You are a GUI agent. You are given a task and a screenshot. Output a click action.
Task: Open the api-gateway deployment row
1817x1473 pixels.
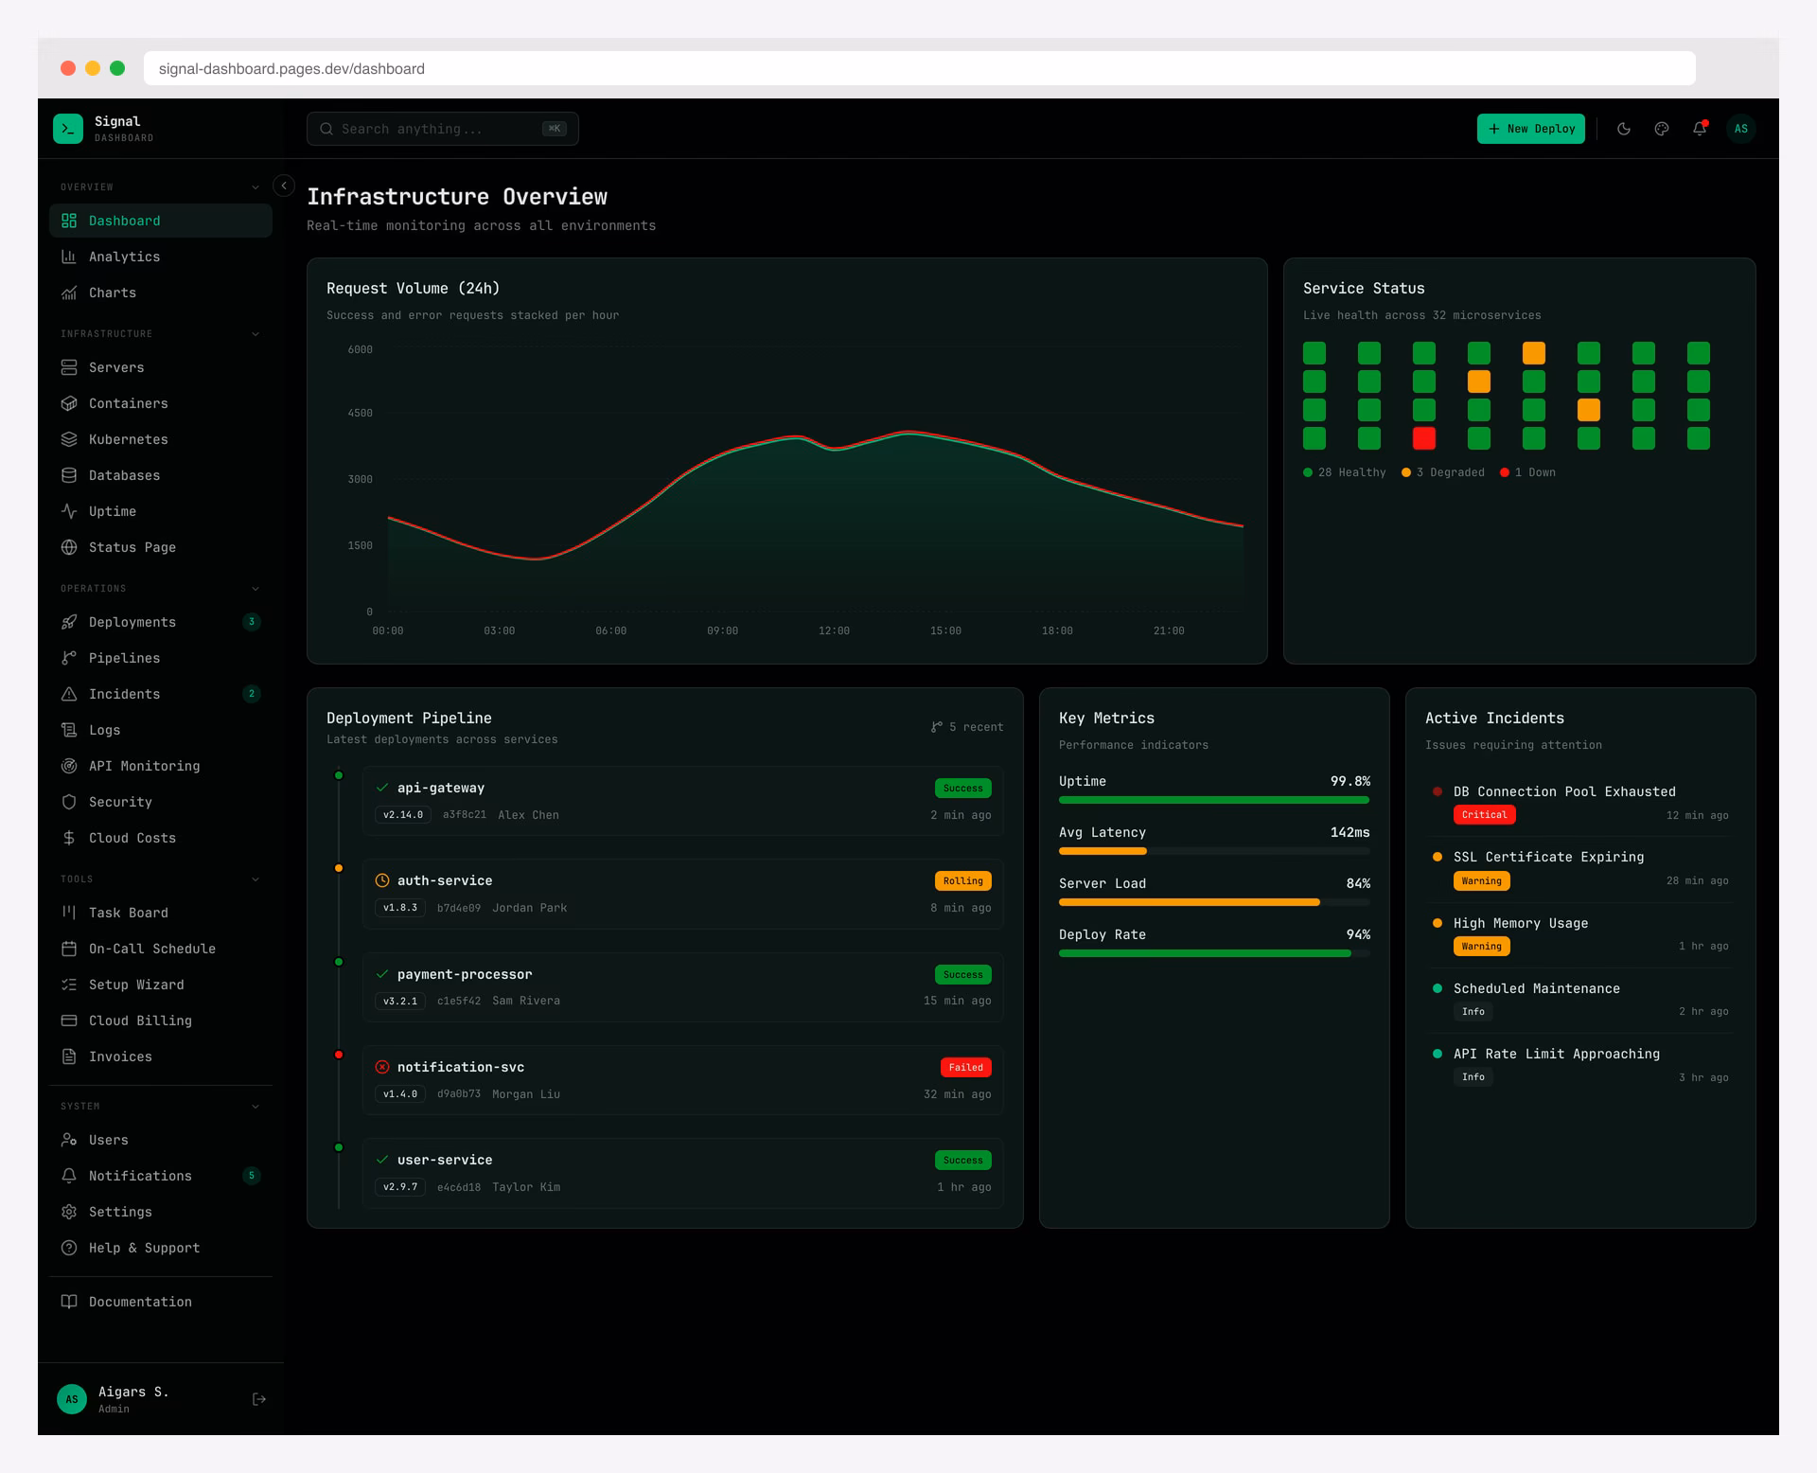coord(683,801)
